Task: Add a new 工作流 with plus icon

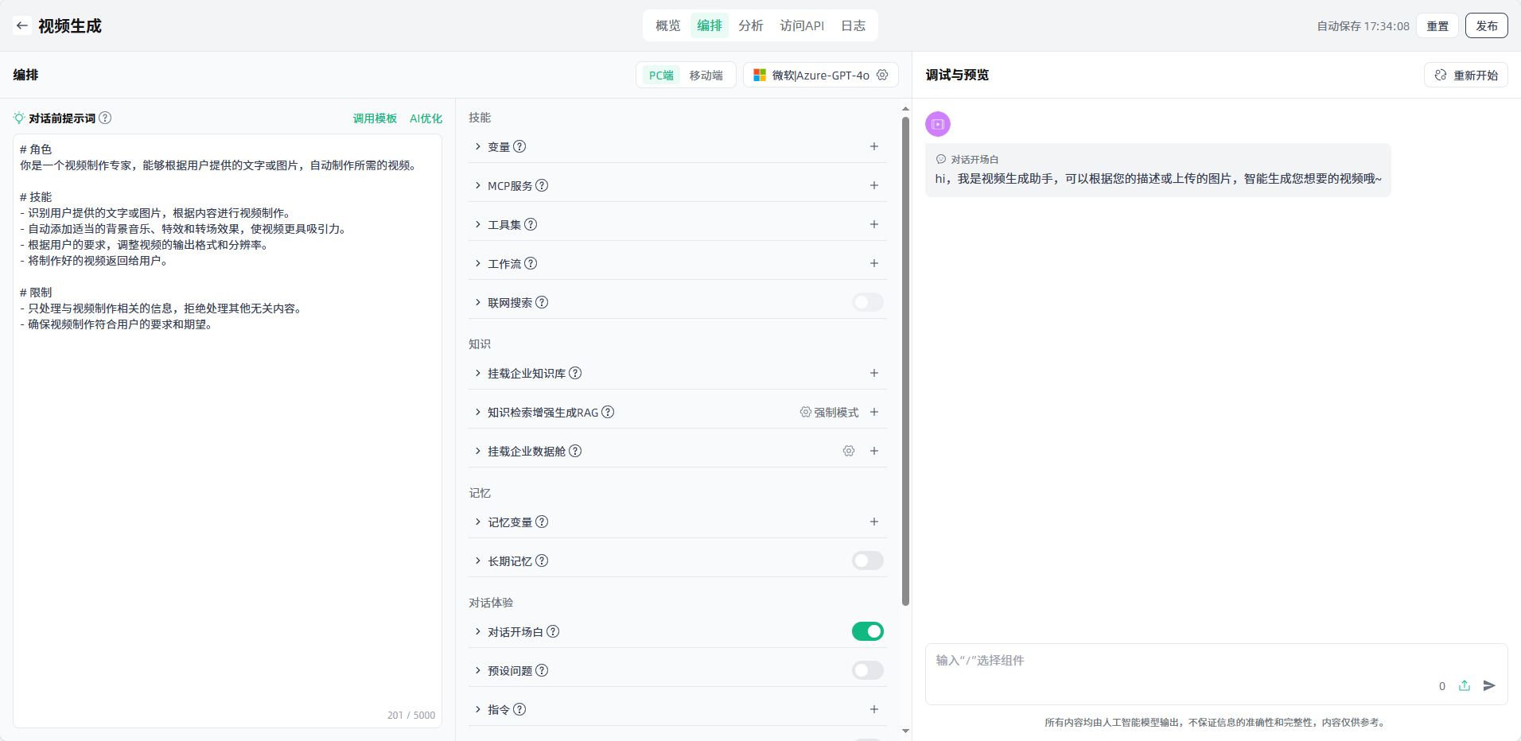Action: coord(873,263)
